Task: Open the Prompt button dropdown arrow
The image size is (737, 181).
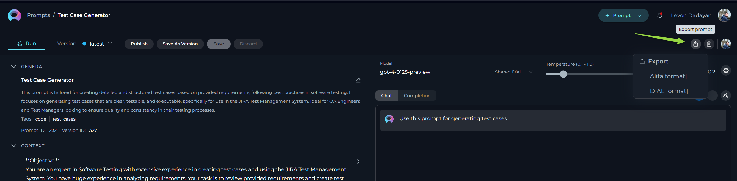Action: [640, 15]
